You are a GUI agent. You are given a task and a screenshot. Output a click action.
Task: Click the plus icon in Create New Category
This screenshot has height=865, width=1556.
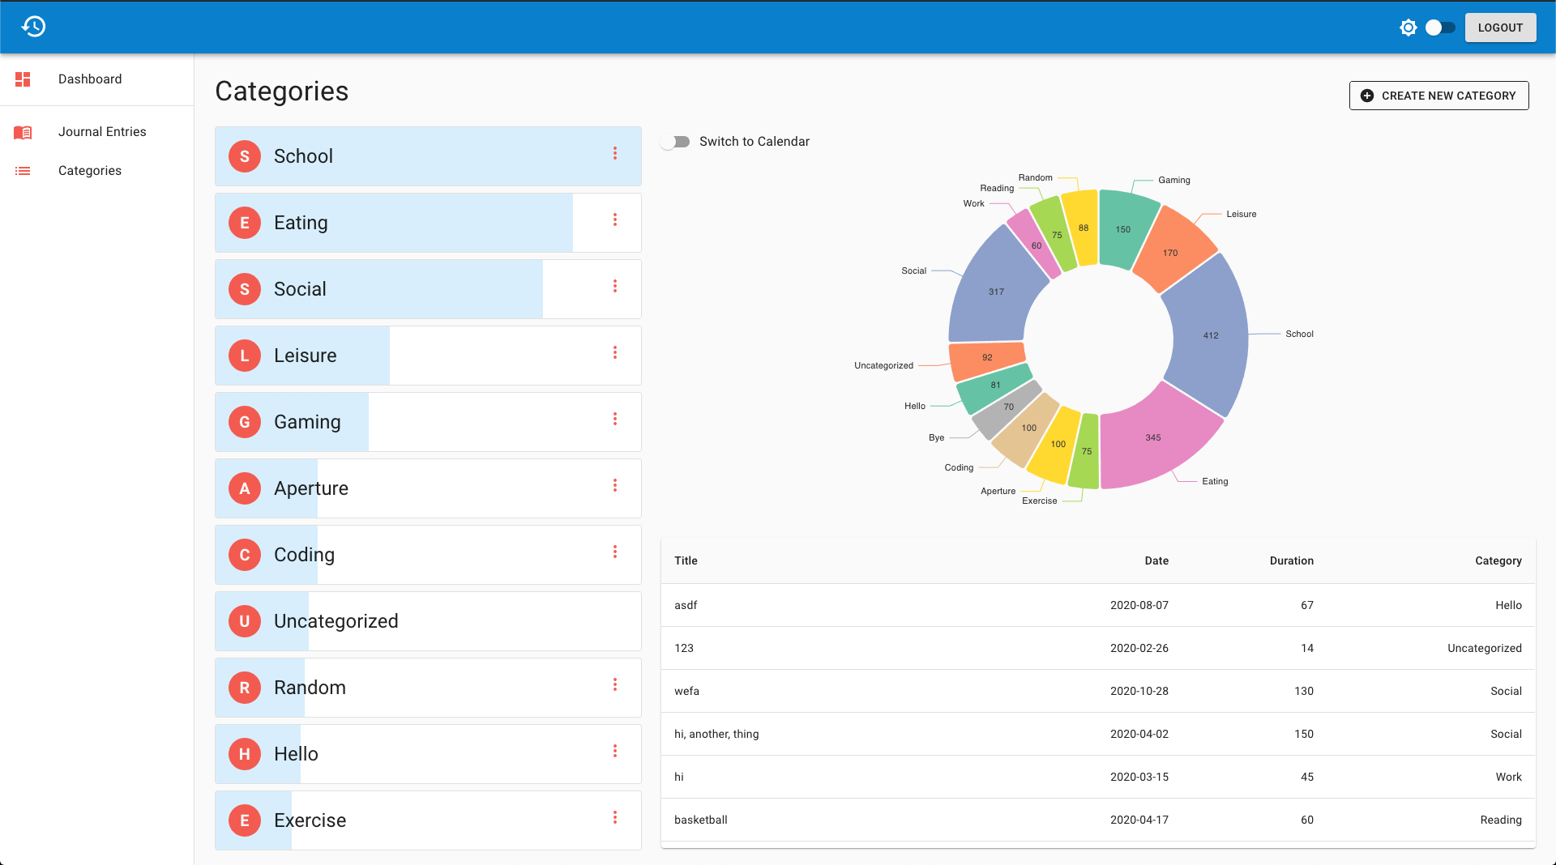pyautogui.click(x=1367, y=96)
